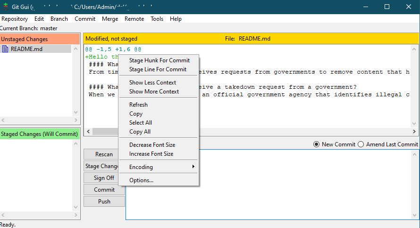The height and width of the screenshot is (228, 420).
Task: Click the Sign Off button
Action: pyautogui.click(x=101, y=178)
